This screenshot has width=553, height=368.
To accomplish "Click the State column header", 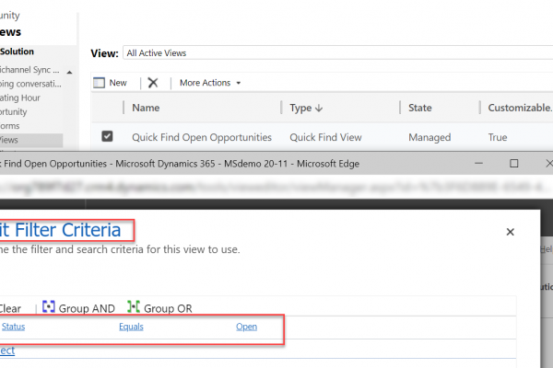I will point(419,108).
